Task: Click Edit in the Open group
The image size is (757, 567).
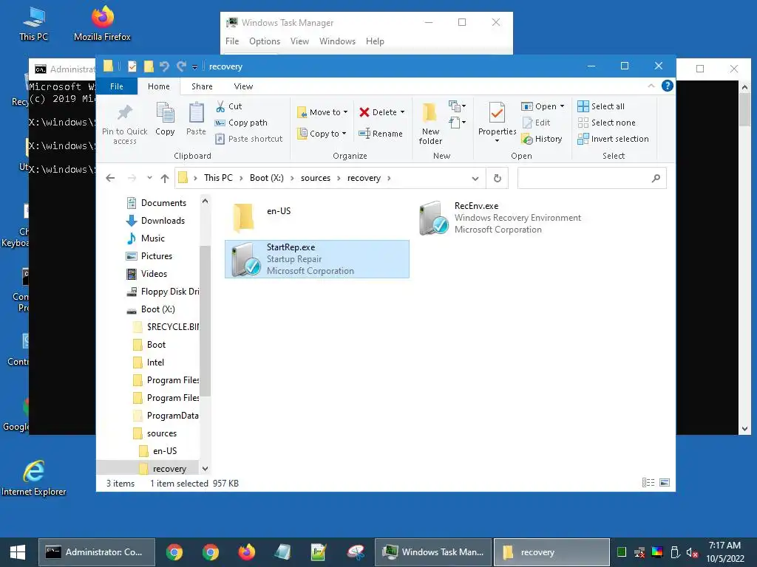Action: coord(537,123)
